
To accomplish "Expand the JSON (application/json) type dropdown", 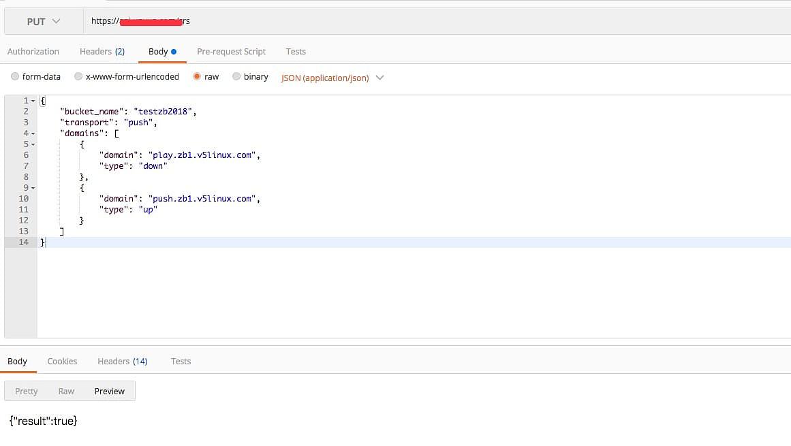I will [x=332, y=78].
